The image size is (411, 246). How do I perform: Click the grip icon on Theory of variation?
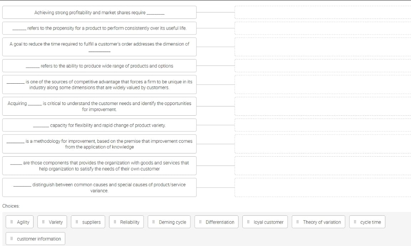pyautogui.click(x=298, y=222)
